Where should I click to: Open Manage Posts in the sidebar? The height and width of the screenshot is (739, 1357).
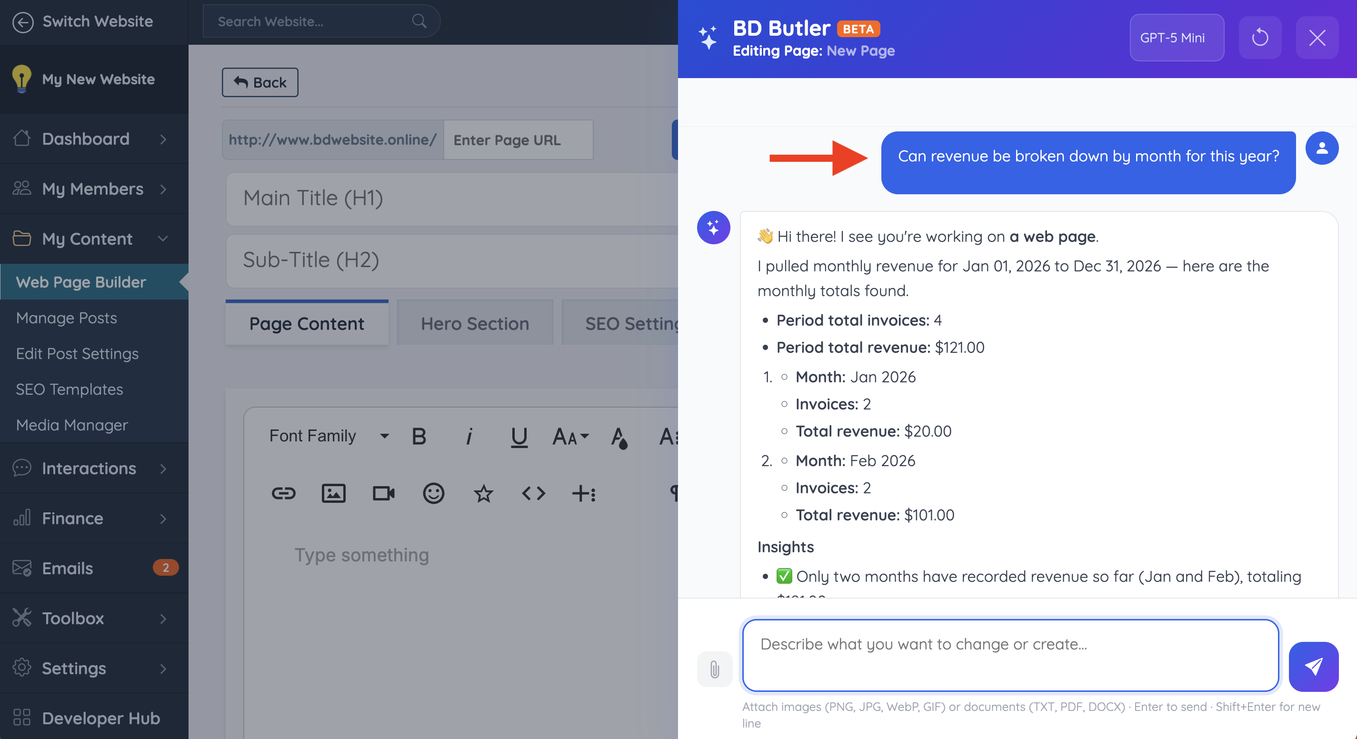[66, 318]
